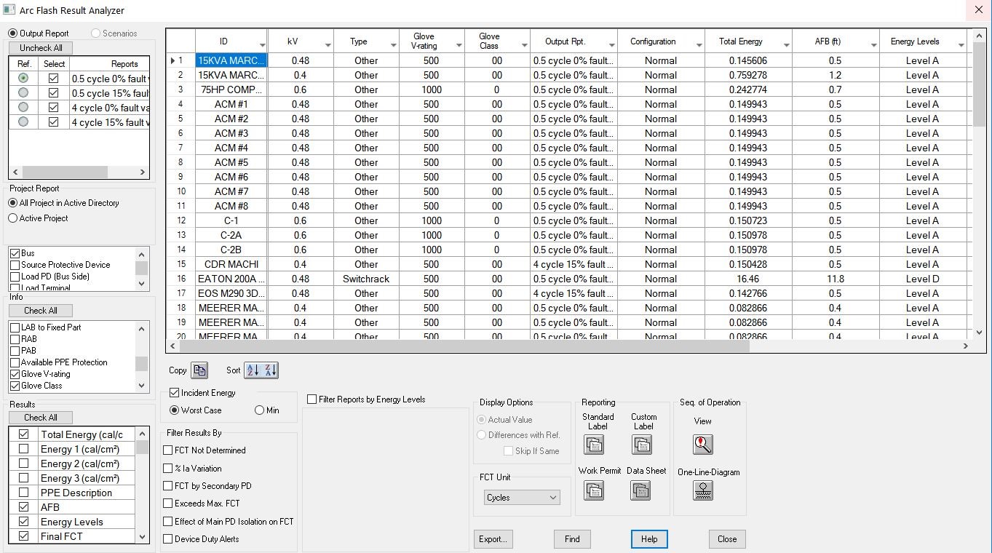Click the Uncheck All button
This screenshot has height=553, width=992.
point(41,48)
